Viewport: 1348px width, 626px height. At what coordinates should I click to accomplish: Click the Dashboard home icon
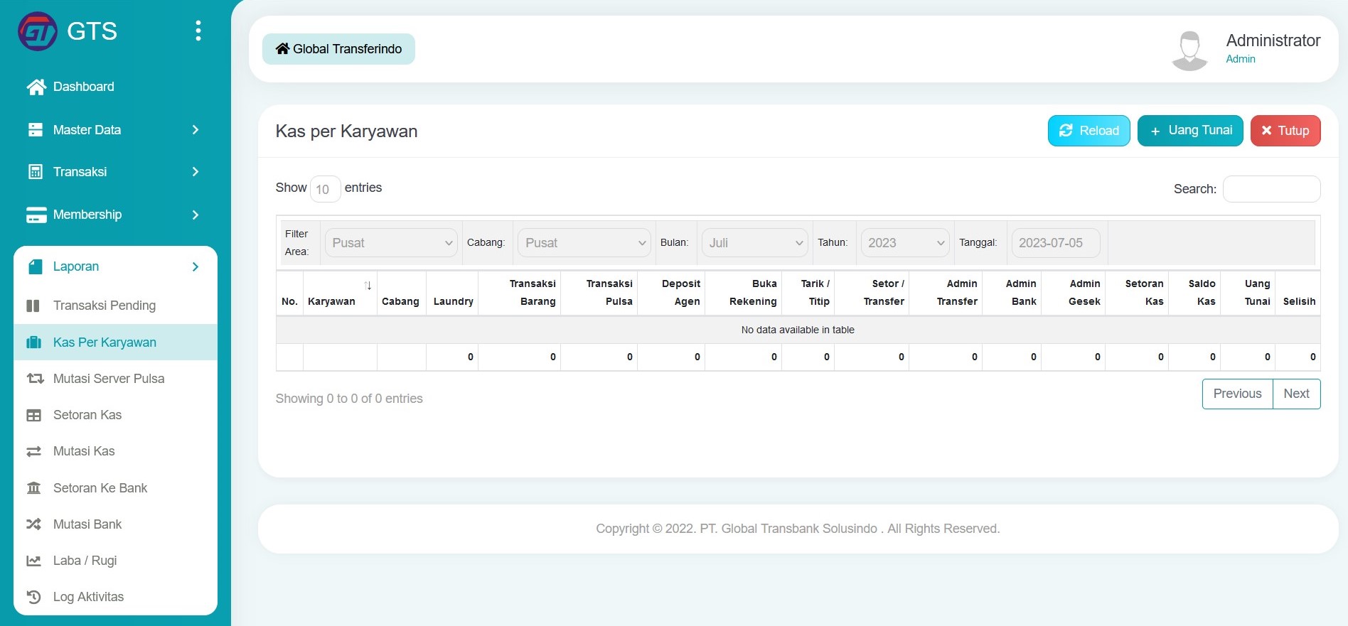tap(36, 87)
